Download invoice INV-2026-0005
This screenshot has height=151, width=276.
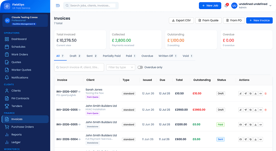click(256, 125)
